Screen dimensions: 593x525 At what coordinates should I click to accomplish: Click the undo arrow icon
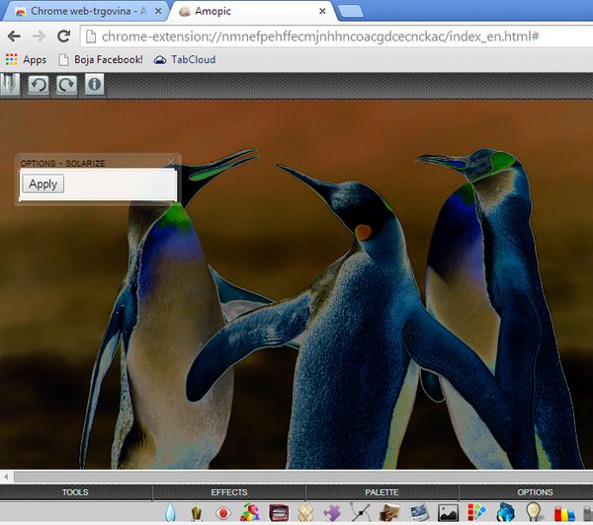click(x=38, y=85)
